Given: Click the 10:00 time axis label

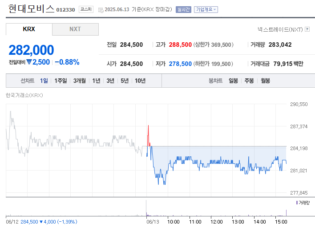Looking at the screenshot, I should pyautogui.click(x=174, y=222).
